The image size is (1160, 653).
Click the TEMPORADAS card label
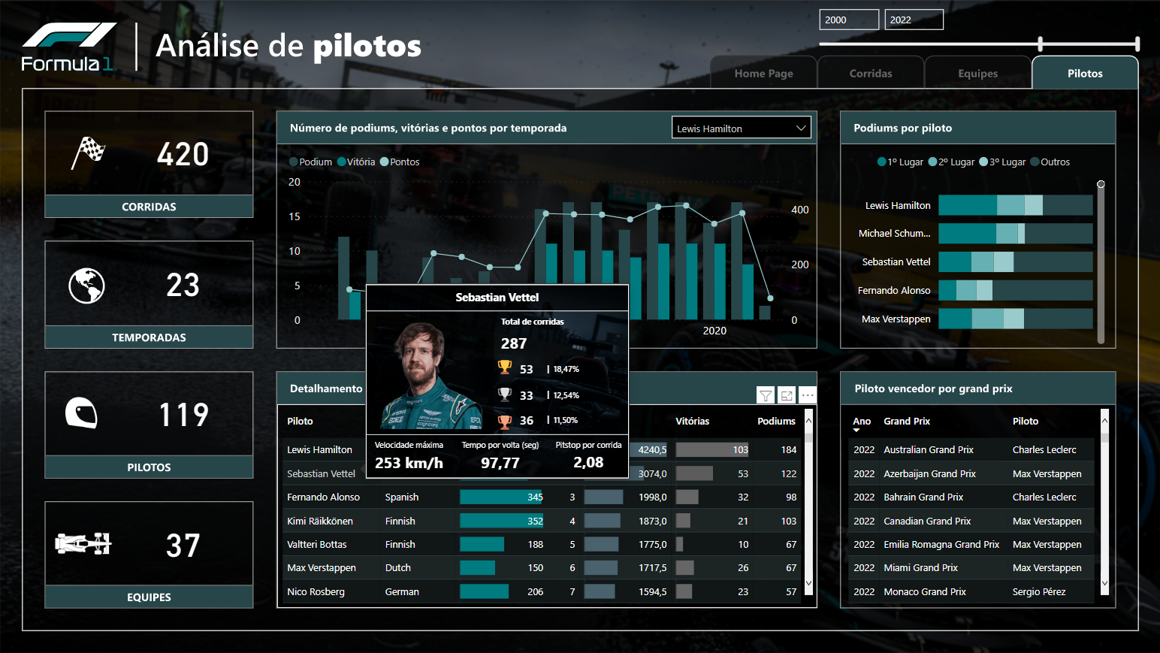pos(149,337)
